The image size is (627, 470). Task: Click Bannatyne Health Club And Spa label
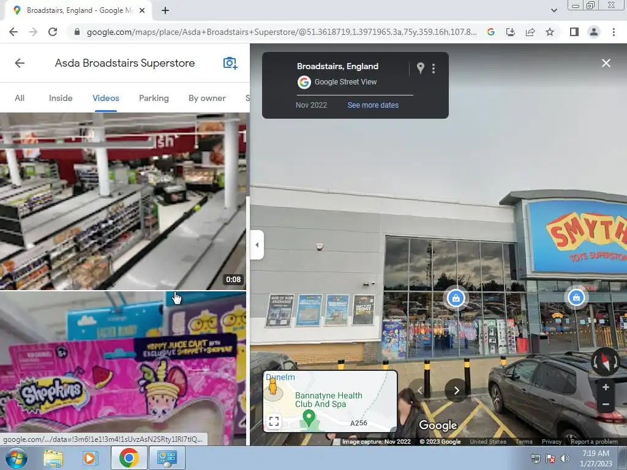328,400
